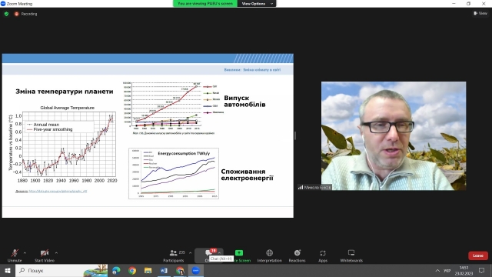Open the Participants panel
Screen dimensions: 492x277
[x=174, y=255]
